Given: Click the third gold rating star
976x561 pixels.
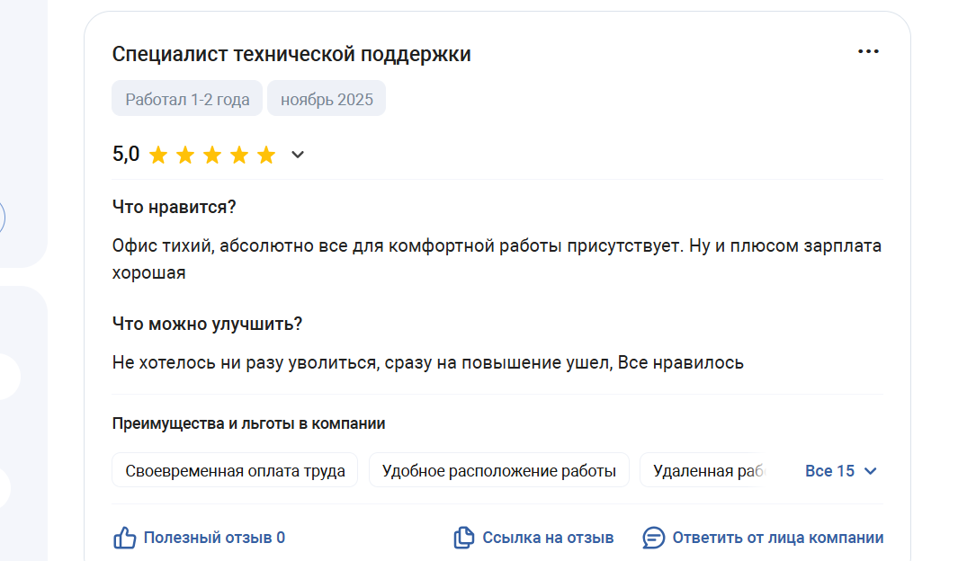Looking at the screenshot, I should pos(212,156).
